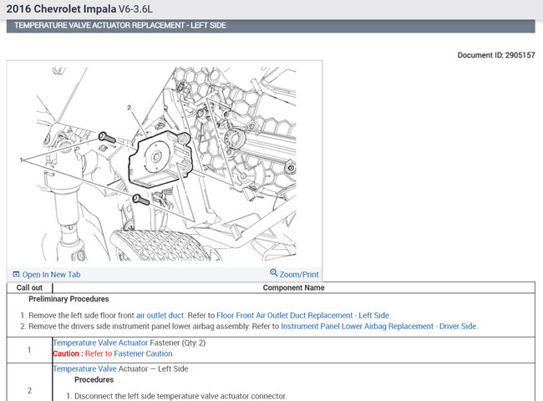
Task: Click the Procedures subheading in row 2
Action: pos(94,379)
